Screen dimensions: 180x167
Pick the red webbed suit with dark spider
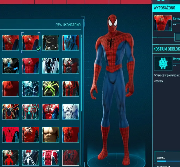tap(71, 157)
